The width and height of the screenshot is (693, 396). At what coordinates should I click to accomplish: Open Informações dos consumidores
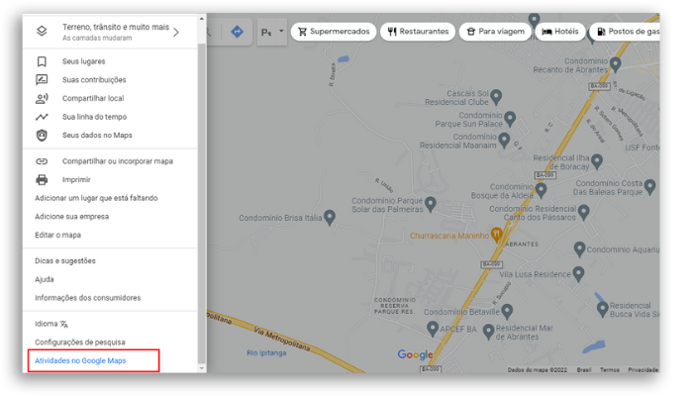tap(88, 298)
